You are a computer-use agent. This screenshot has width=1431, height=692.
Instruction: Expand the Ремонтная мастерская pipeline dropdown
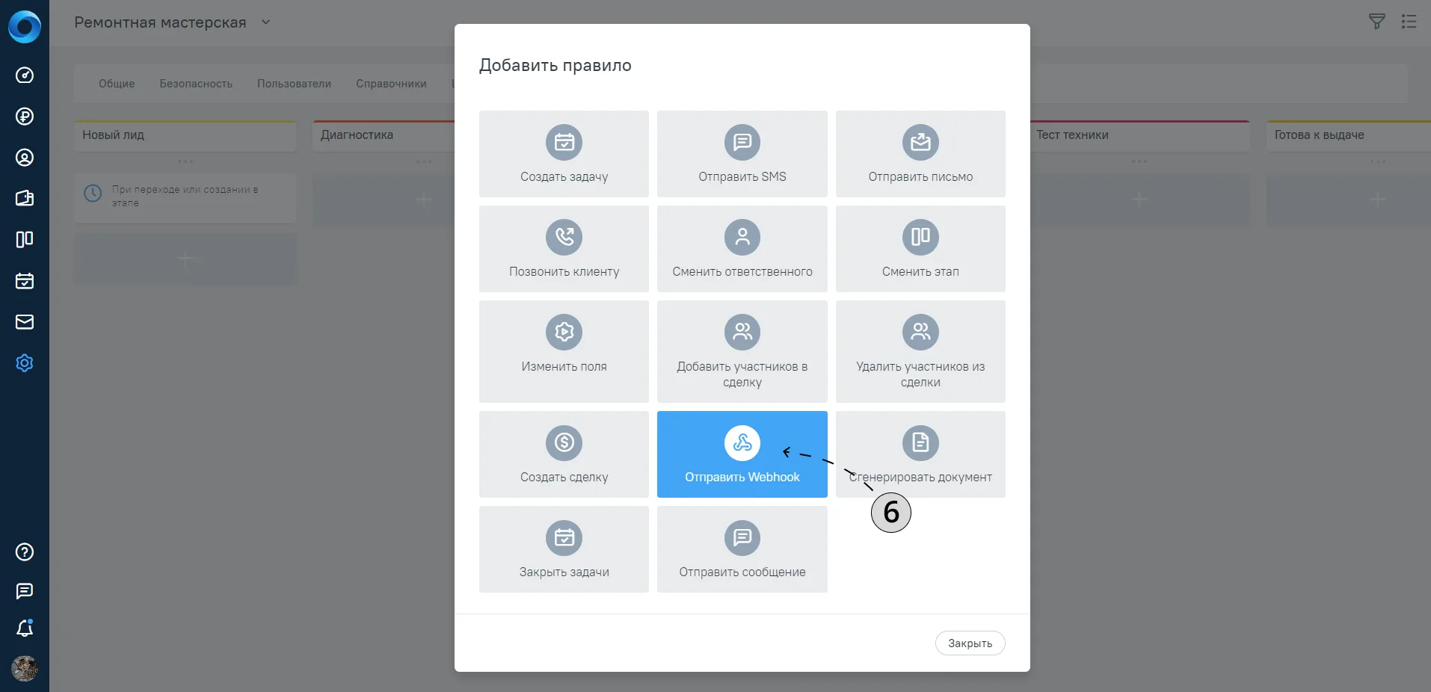(265, 22)
